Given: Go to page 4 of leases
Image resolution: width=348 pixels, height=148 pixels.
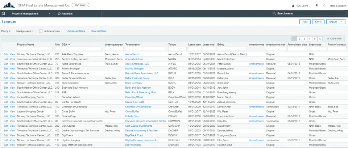Looking at the screenshot, I should coord(310,39).
